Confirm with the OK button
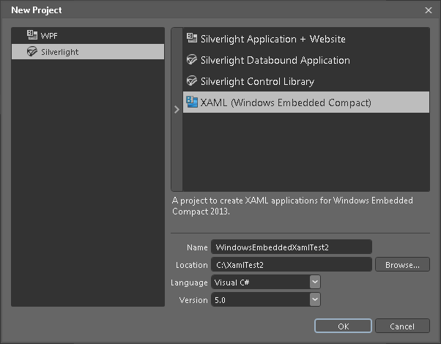 (343, 326)
